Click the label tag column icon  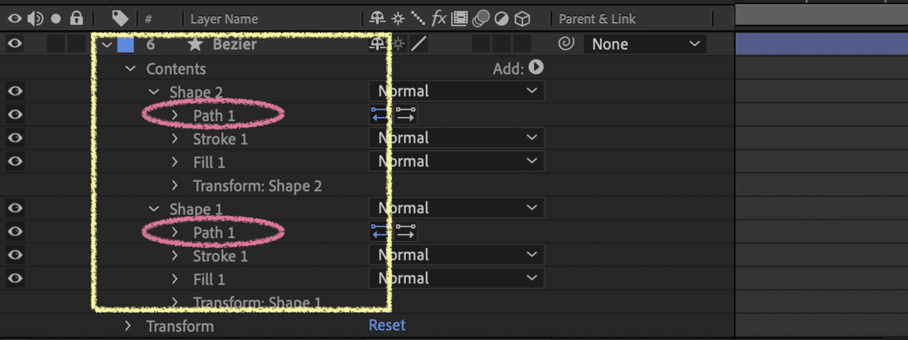pos(120,19)
